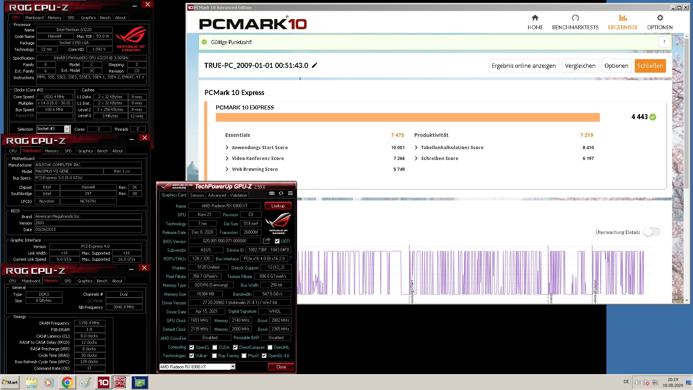The image size is (693, 390).
Task: Click the orange PCMark 10 Express score bar
Action: click(x=407, y=117)
